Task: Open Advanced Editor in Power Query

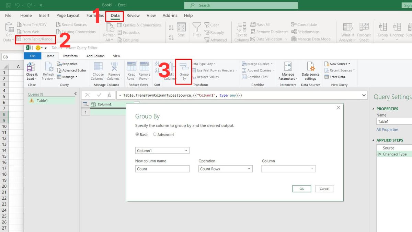Action: [72, 70]
